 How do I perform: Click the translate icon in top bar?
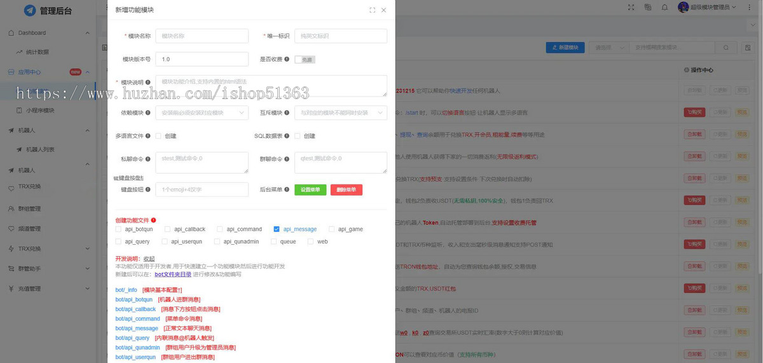(647, 7)
